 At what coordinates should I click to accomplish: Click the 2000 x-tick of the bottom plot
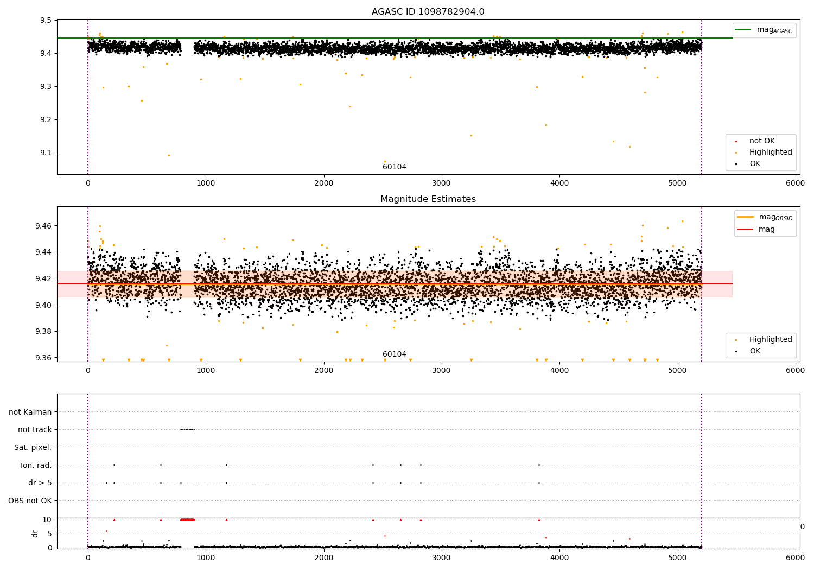coord(324,557)
